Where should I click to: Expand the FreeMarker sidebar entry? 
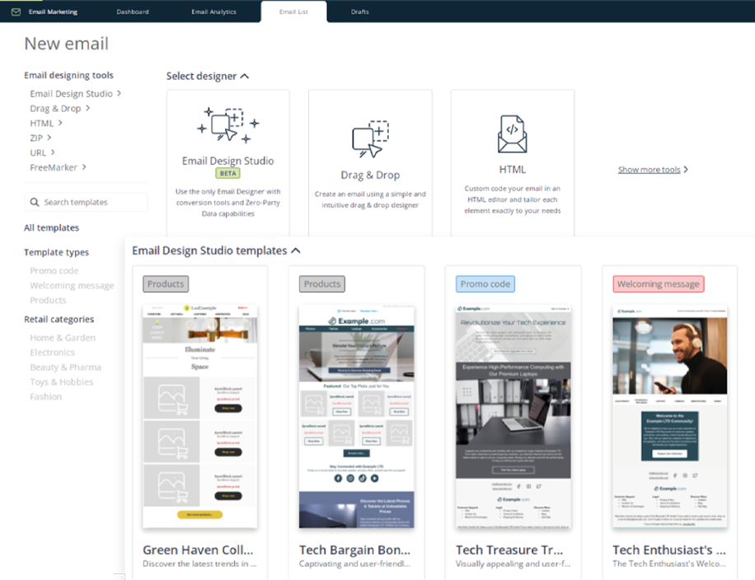click(58, 167)
